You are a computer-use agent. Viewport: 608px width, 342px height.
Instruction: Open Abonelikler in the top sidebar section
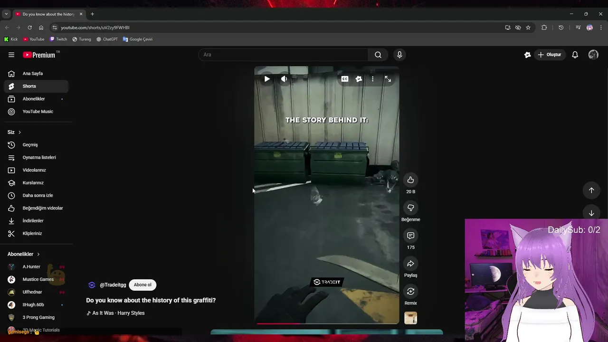point(36,99)
